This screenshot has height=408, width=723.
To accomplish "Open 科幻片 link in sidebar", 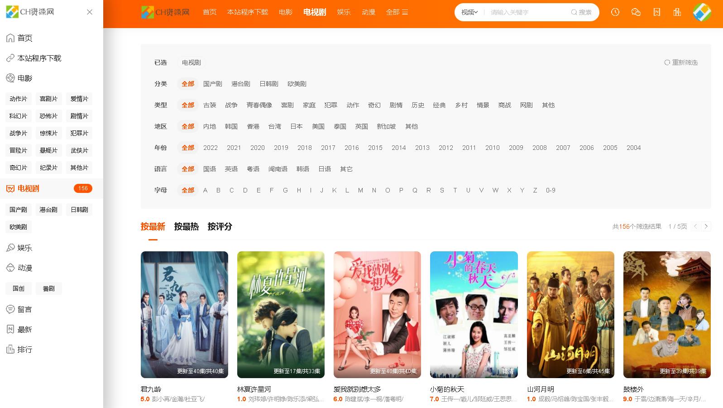I will tap(18, 116).
